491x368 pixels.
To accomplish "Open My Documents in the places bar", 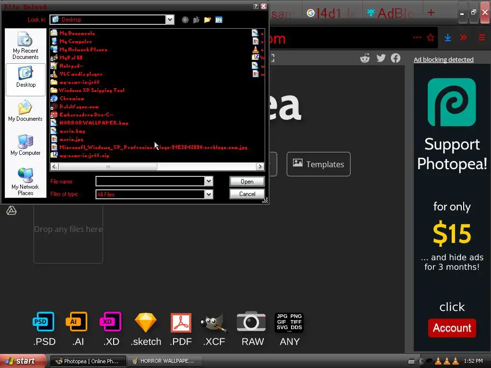I will click(x=25, y=111).
